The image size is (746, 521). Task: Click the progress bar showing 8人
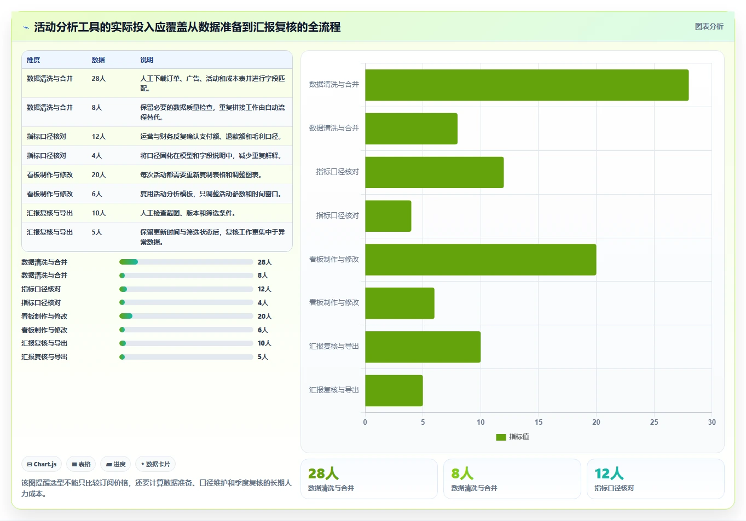coord(186,276)
